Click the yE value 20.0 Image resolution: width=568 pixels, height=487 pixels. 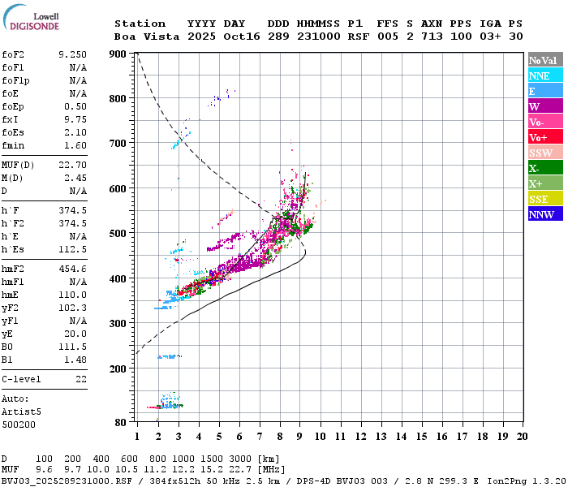pos(75,334)
